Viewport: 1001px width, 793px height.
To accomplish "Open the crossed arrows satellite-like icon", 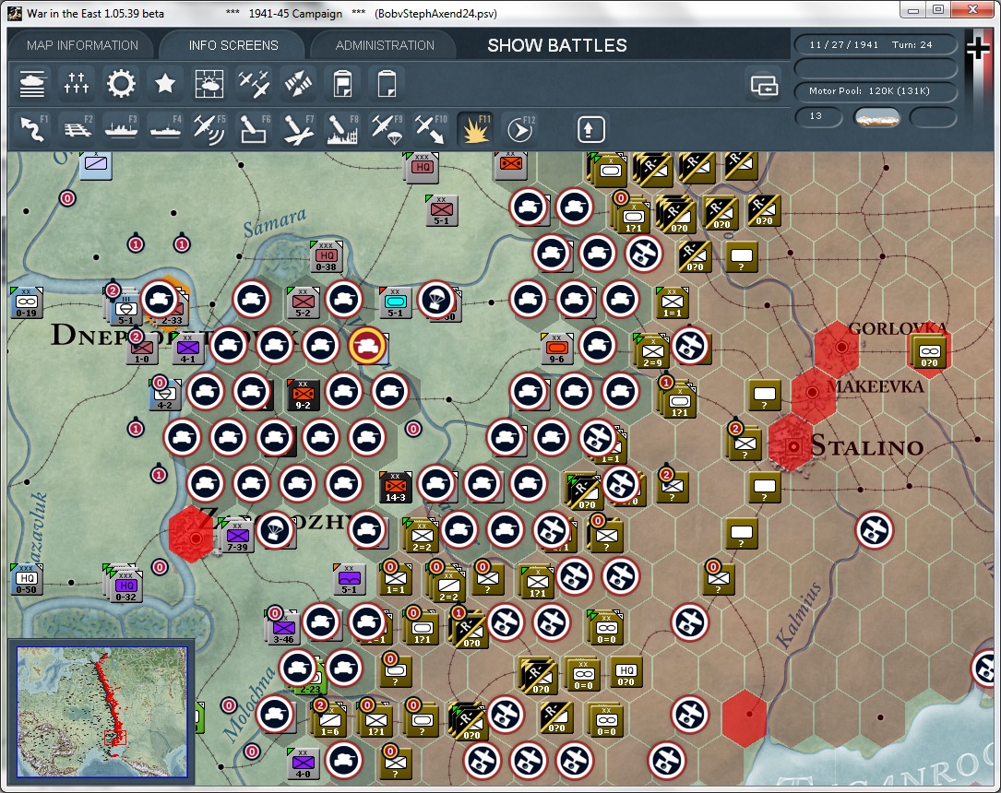I will click(x=298, y=84).
